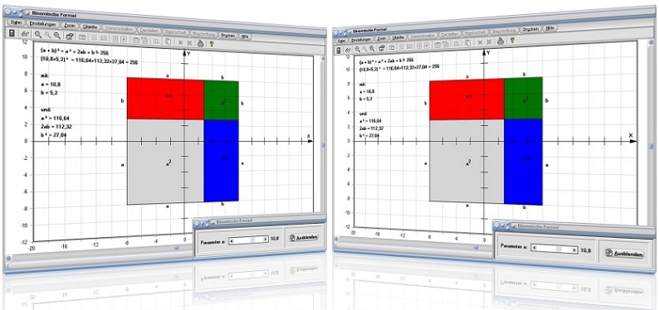This screenshot has width=659, height=310.
Task: Select the first magnifier zoom icon, left window
Action: 38,34
